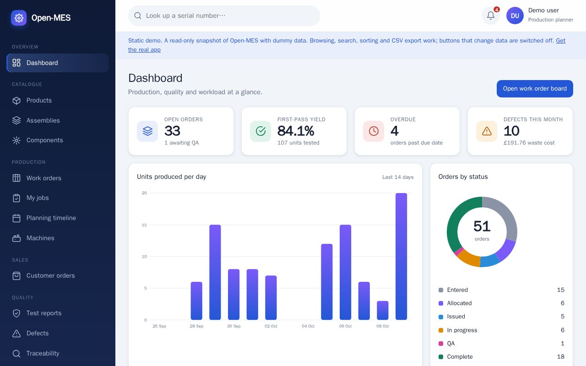The image size is (586, 366).
Task: Click '107 units tested' text
Action: tap(298, 143)
